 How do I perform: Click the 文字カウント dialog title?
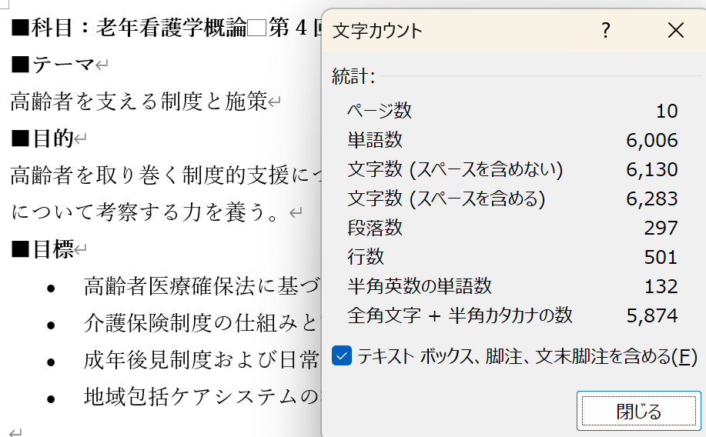(377, 31)
